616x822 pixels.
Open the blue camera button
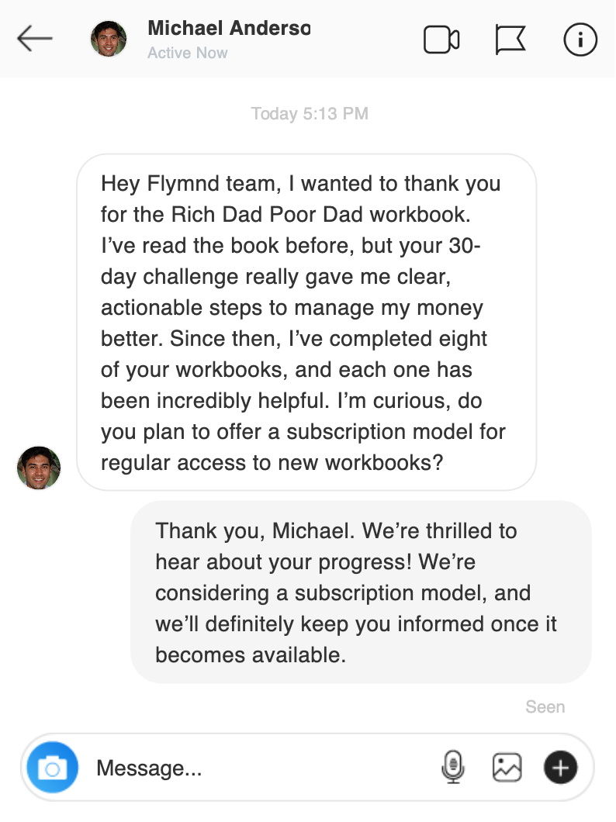click(53, 768)
